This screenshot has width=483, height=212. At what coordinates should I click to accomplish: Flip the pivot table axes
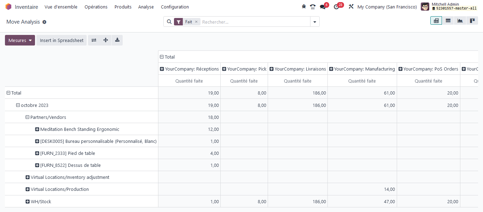94,40
